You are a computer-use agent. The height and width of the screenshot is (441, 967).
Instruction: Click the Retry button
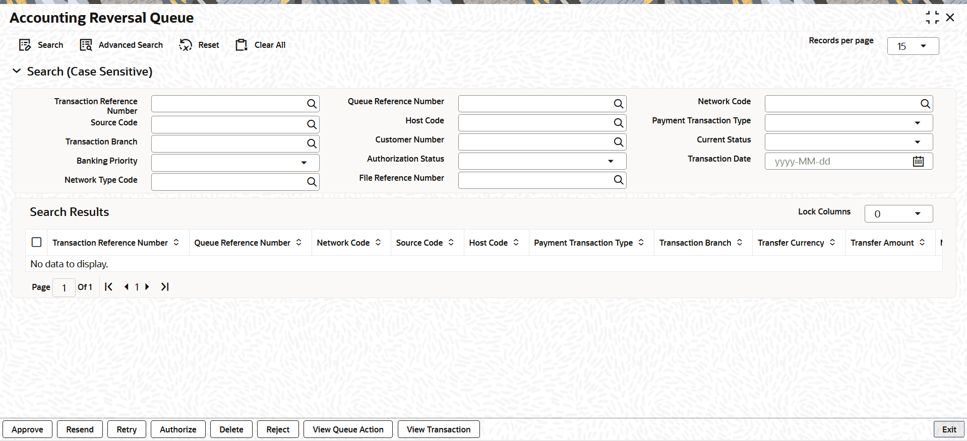point(127,429)
